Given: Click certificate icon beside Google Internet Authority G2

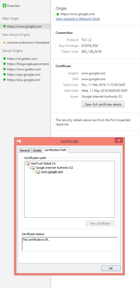Looking at the screenshot, I should [x=33, y=168].
